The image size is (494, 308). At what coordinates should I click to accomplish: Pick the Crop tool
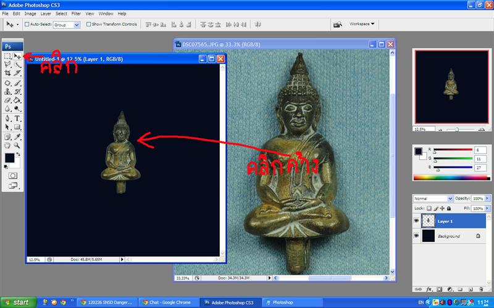(x=7, y=73)
